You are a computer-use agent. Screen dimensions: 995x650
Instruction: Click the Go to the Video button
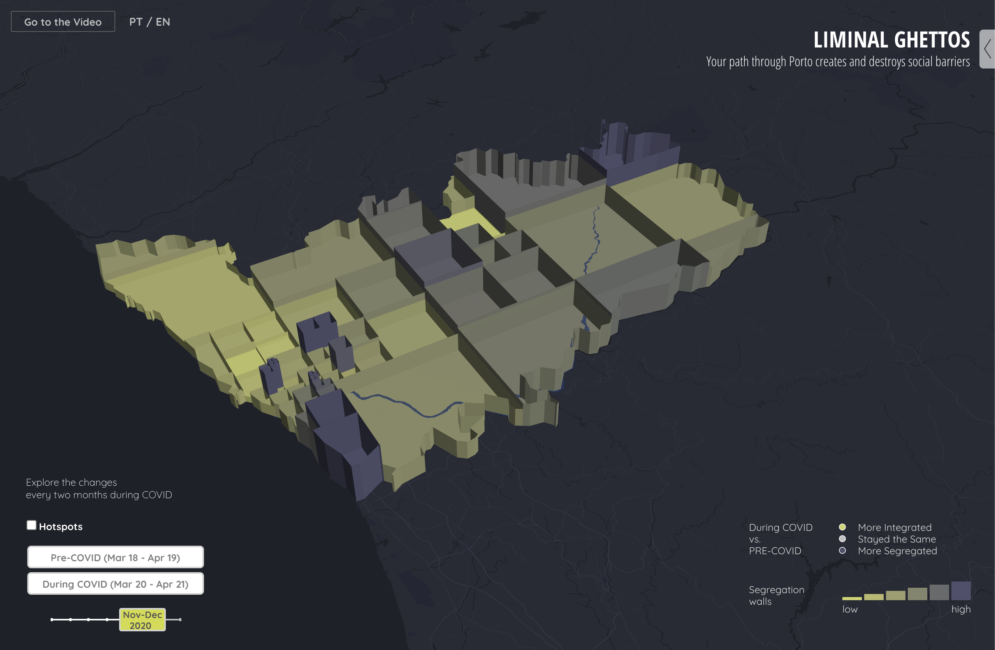point(63,22)
